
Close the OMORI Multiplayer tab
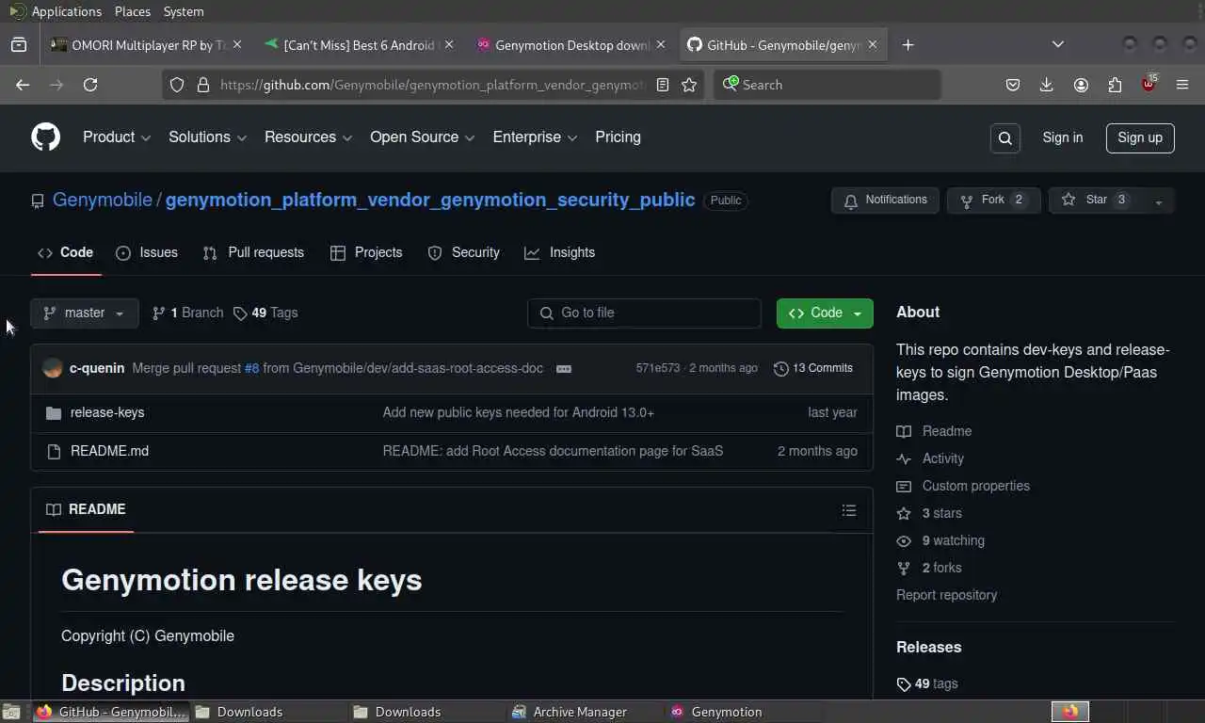pyautogui.click(x=237, y=44)
